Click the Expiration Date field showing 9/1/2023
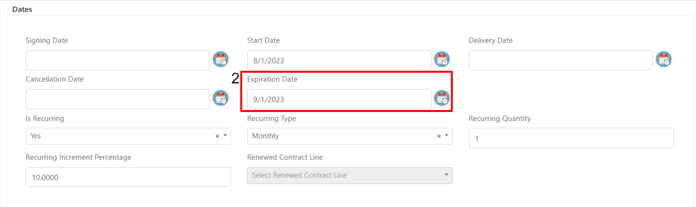The height and width of the screenshot is (207, 696). (339, 99)
